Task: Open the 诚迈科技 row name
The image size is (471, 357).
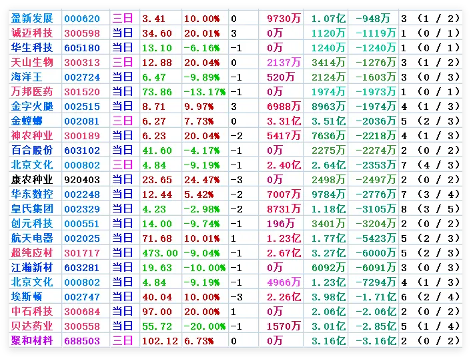Action: [32, 33]
